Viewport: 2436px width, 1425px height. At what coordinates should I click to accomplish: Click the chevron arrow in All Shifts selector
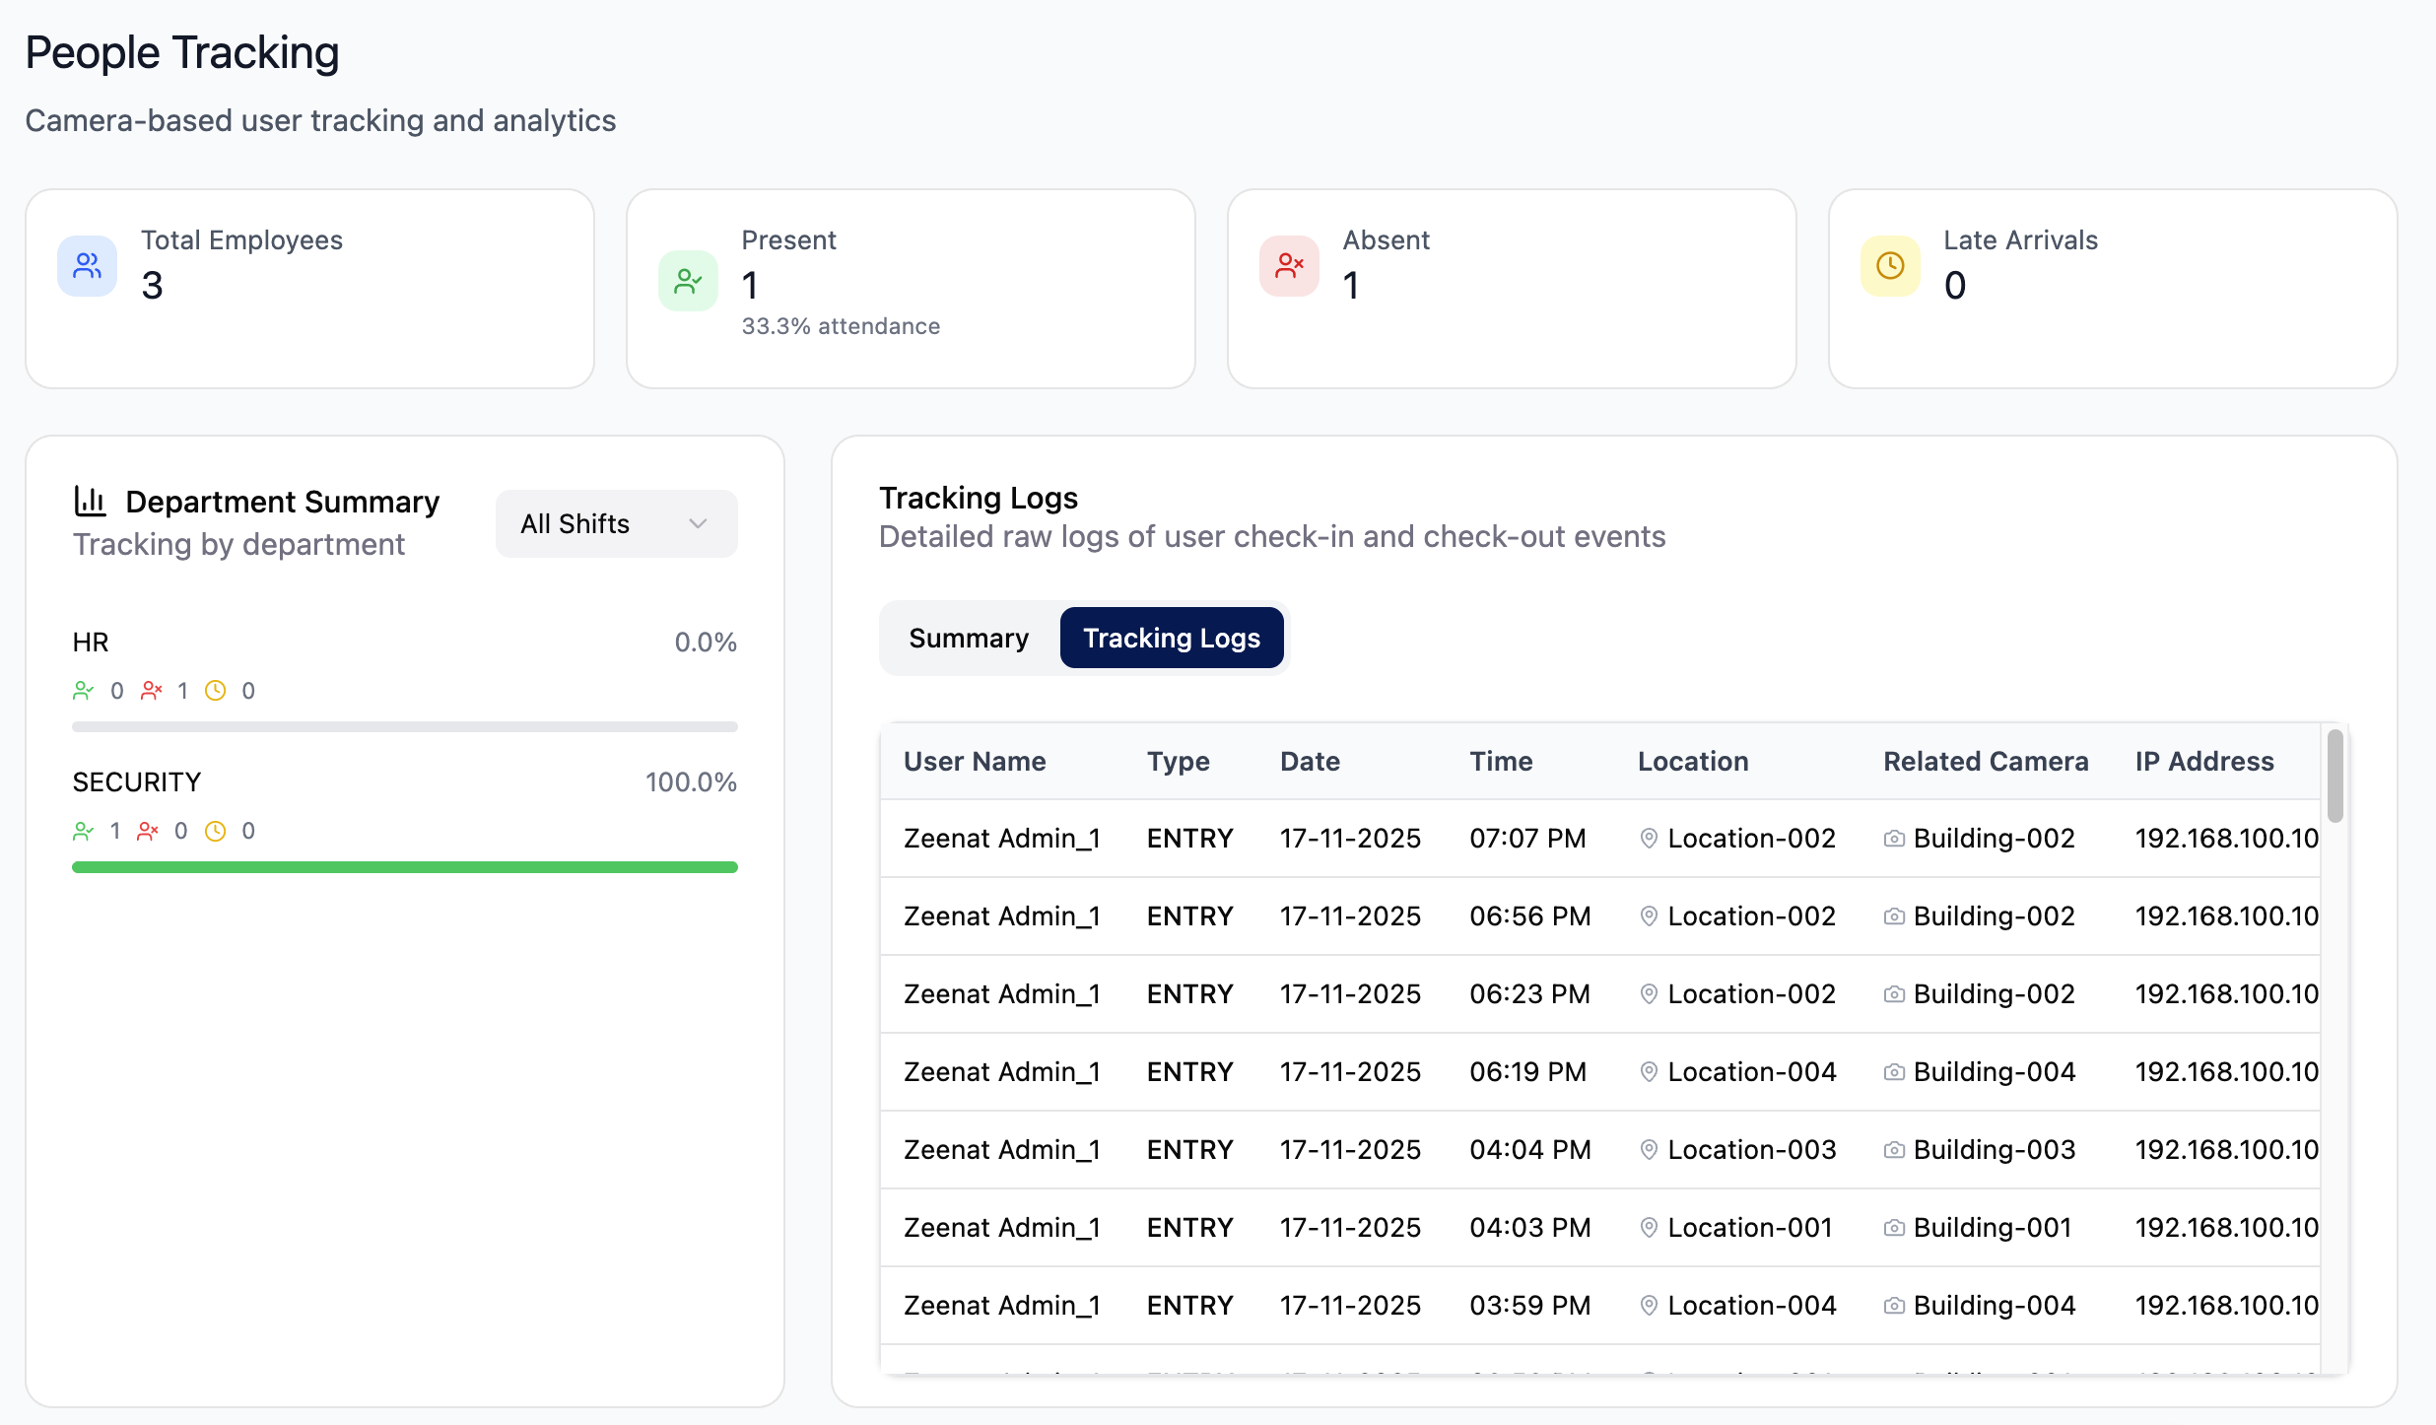tap(698, 524)
